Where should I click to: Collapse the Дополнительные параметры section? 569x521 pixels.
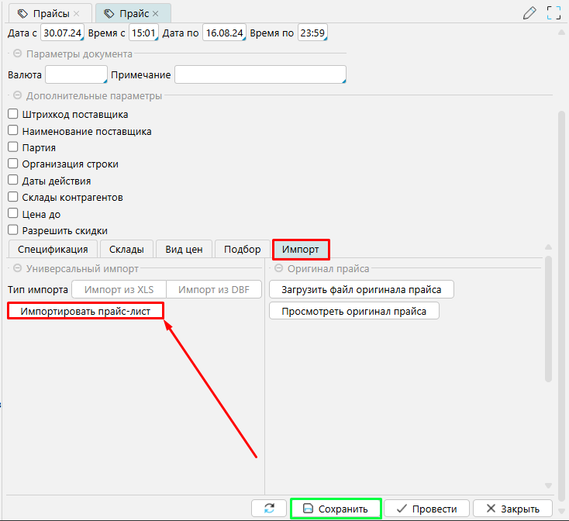[17, 96]
